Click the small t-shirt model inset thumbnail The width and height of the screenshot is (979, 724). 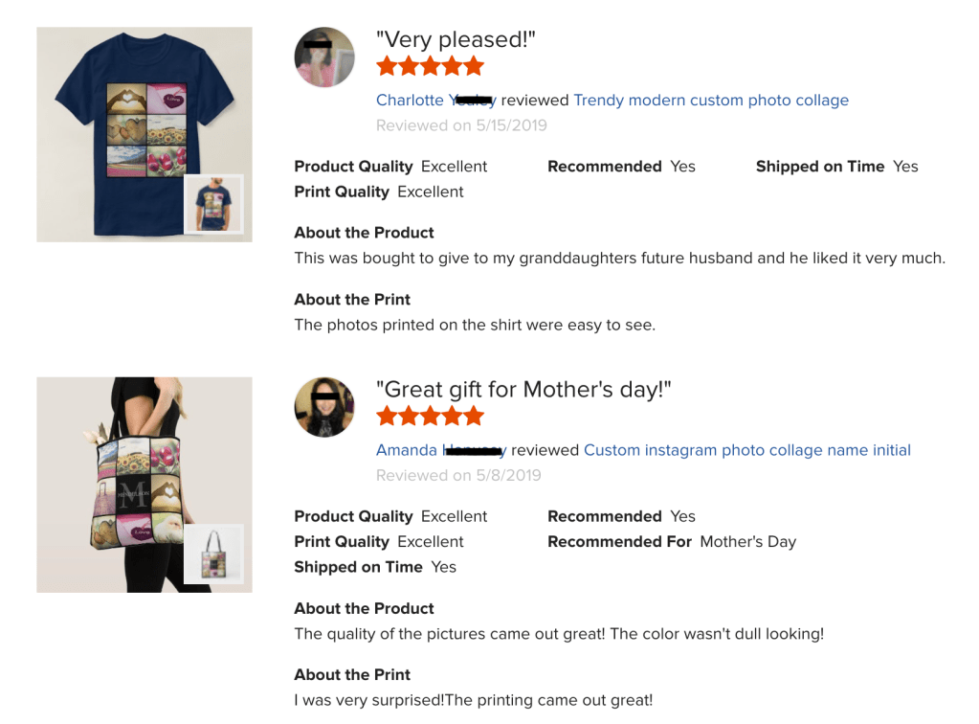[213, 204]
